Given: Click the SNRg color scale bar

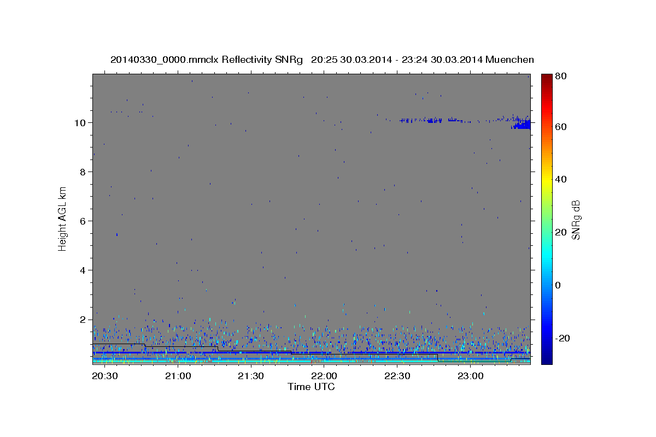Looking at the screenshot, I should pyautogui.click(x=547, y=219).
